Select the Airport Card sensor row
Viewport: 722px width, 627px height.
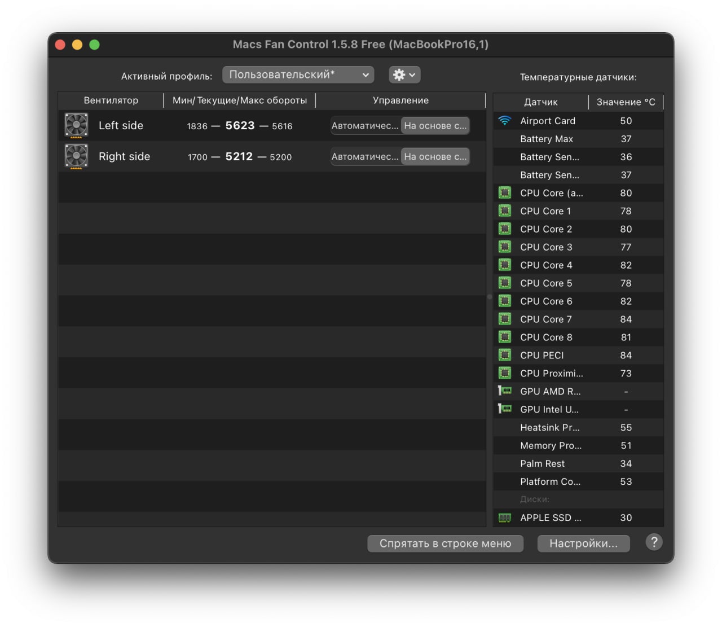[x=579, y=121]
